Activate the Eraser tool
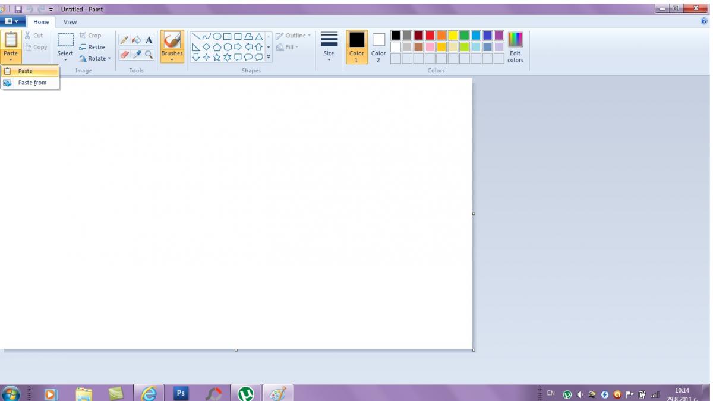This screenshot has width=713, height=401. pos(124,54)
